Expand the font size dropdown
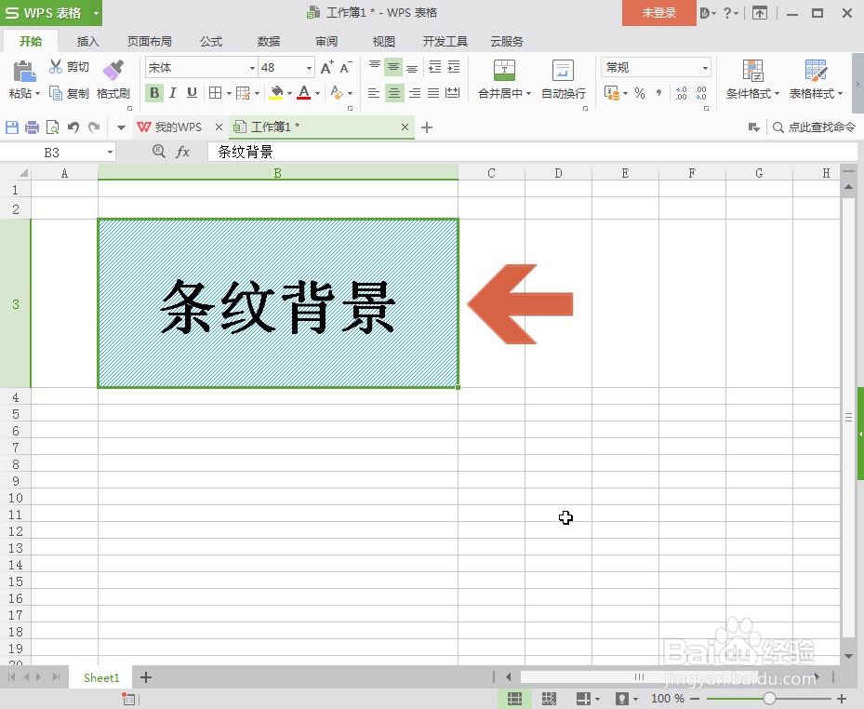This screenshot has width=864, height=709. click(x=307, y=67)
